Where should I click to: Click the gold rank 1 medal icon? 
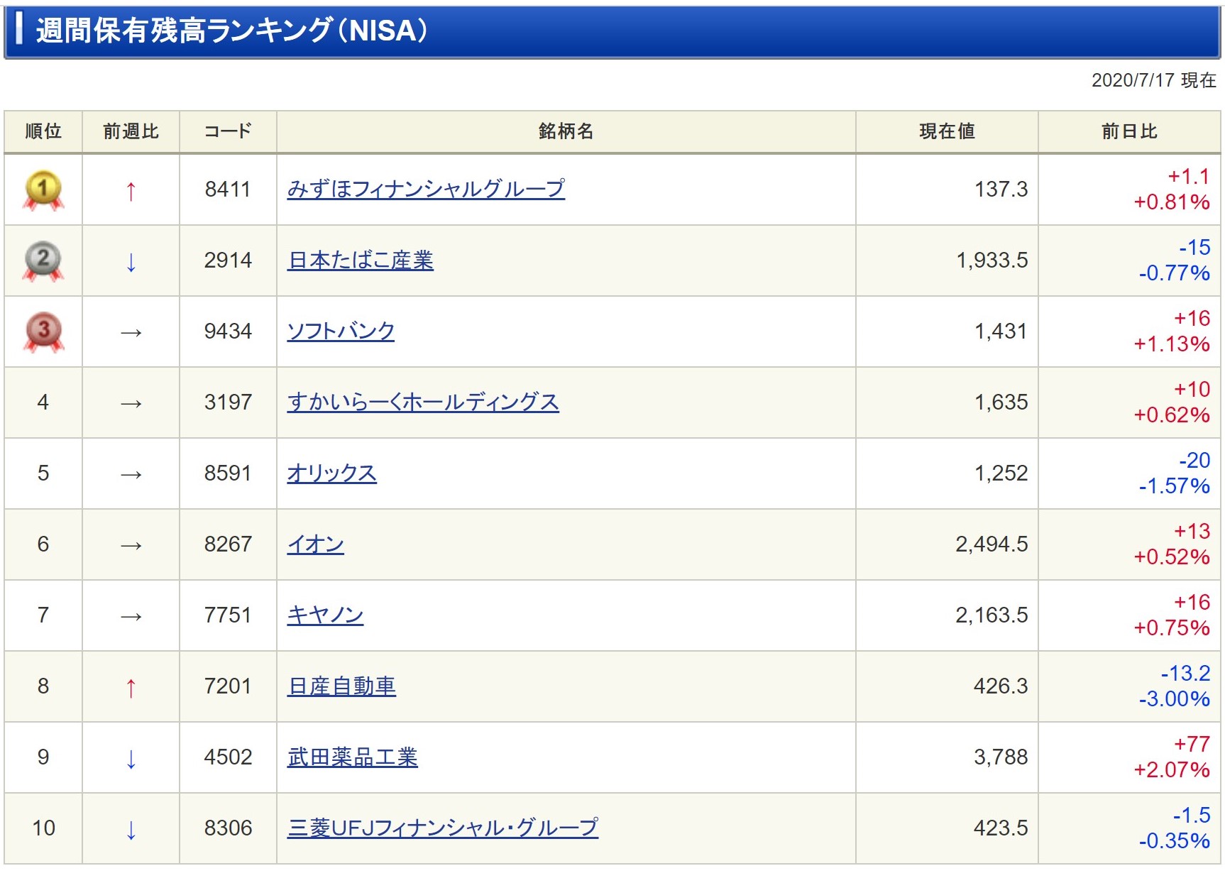[x=43, y=190]
